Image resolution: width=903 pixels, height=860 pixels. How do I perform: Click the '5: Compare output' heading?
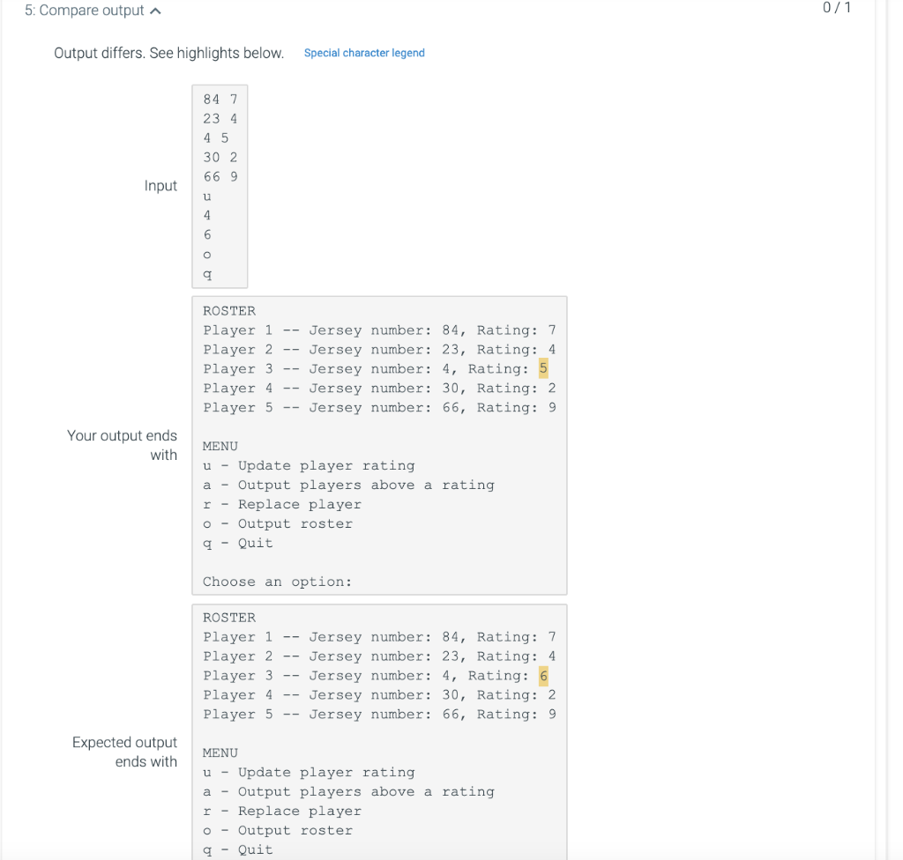click(x=84, y=10)
